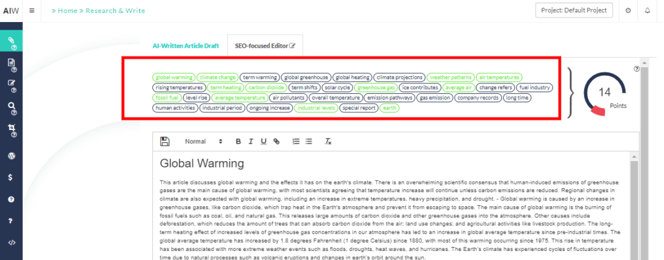The image size is (664, 260).
Task: Click the plain question mark sidebar icon
Action: pos(12,221)
